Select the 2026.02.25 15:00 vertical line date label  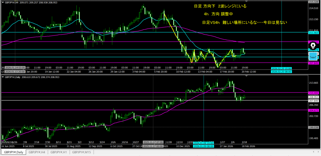click(x=281, y=68)
